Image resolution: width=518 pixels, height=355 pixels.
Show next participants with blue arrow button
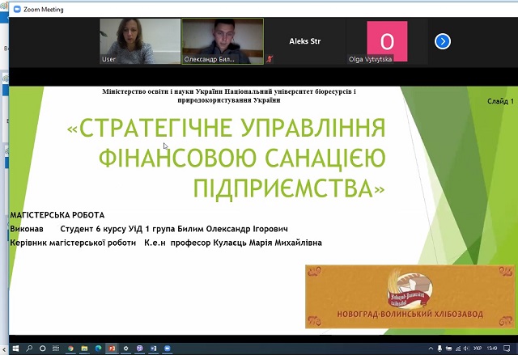coord(443,41)
